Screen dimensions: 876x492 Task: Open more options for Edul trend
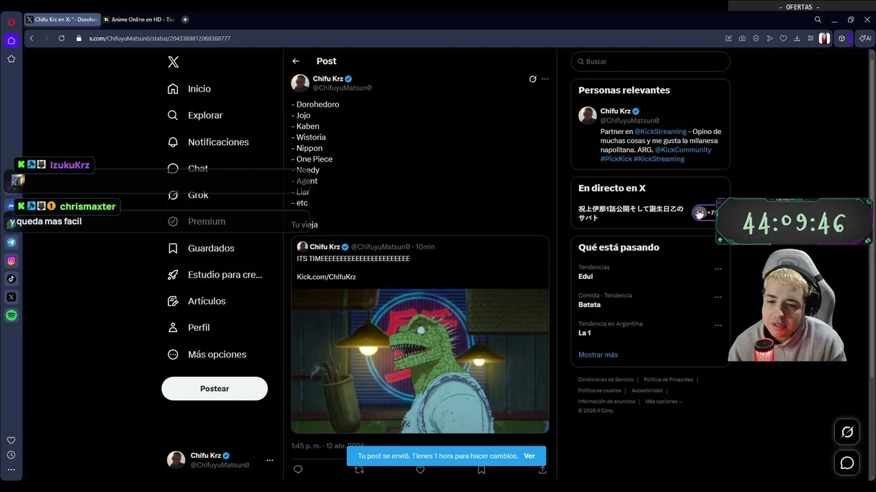point(718,269)
